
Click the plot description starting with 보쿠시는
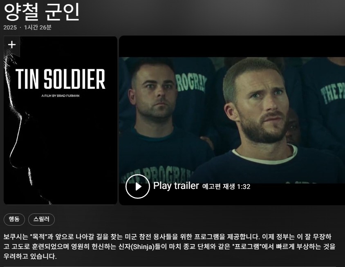click(x=169, y=247)
